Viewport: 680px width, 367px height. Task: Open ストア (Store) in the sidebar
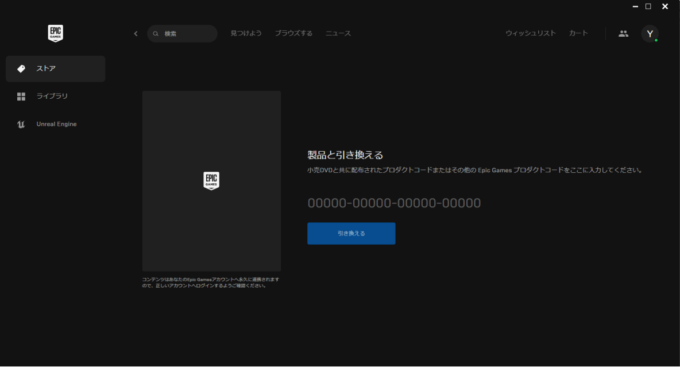tap(55, 69)
